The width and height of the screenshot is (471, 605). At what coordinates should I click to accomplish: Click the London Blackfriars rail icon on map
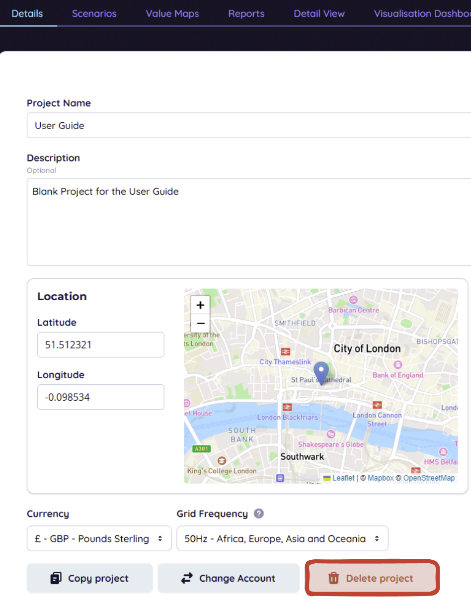(x=287, y=407)
